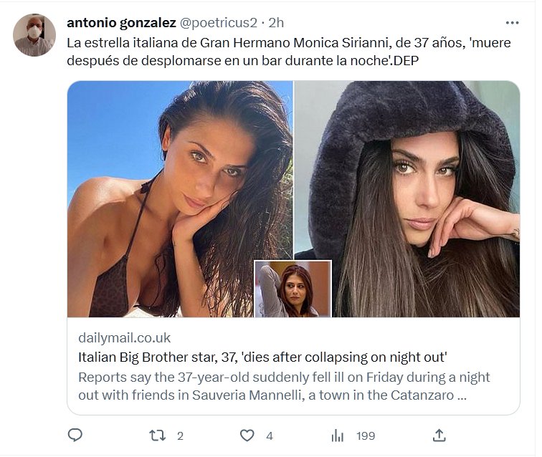Viewport: 542px width, 457px height.
Task: Click the retweet count of 2
Action: pyautogui.click(x=180, y=436)
